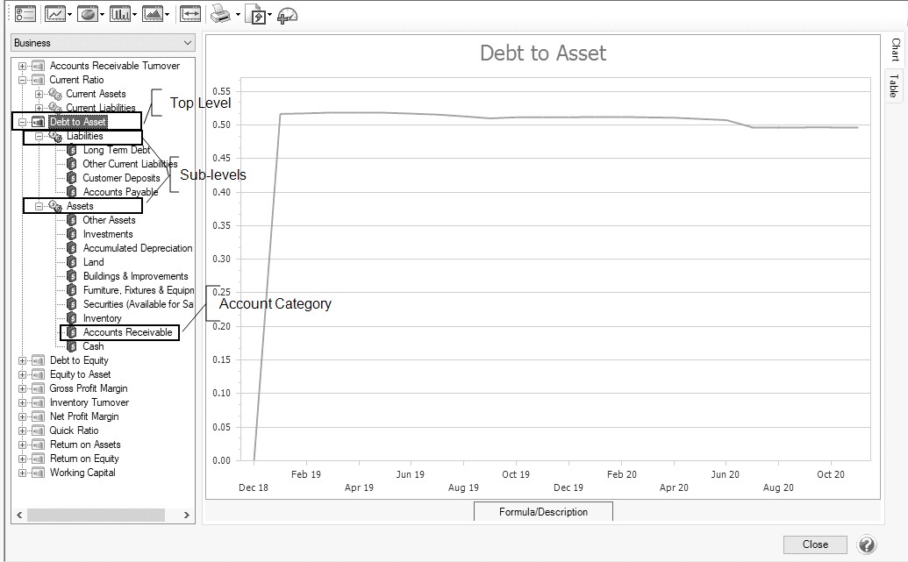
Task: Click the help question mark icon
Action: pos(866,544)
